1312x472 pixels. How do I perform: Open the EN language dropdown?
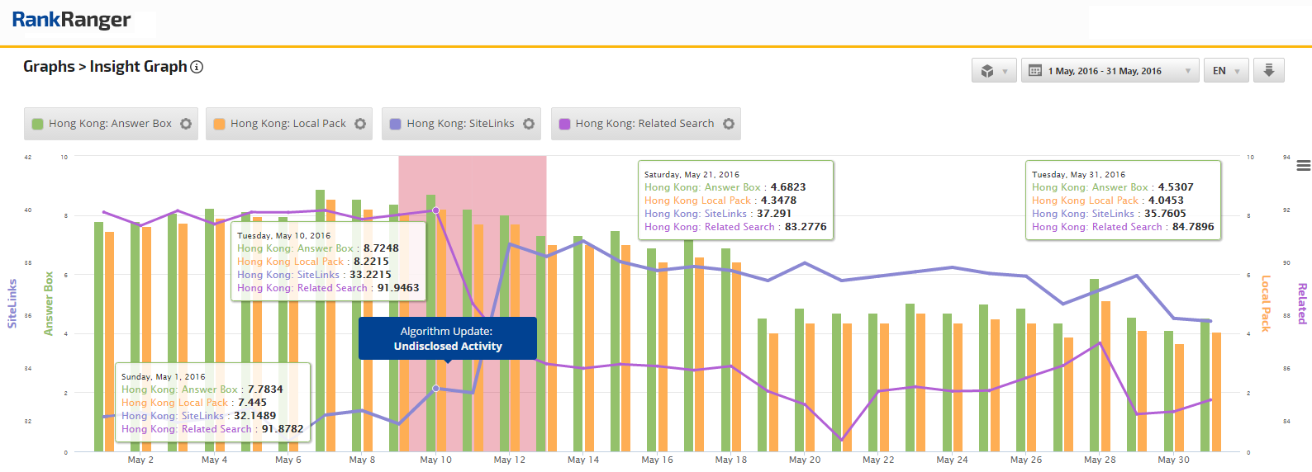1225,71
